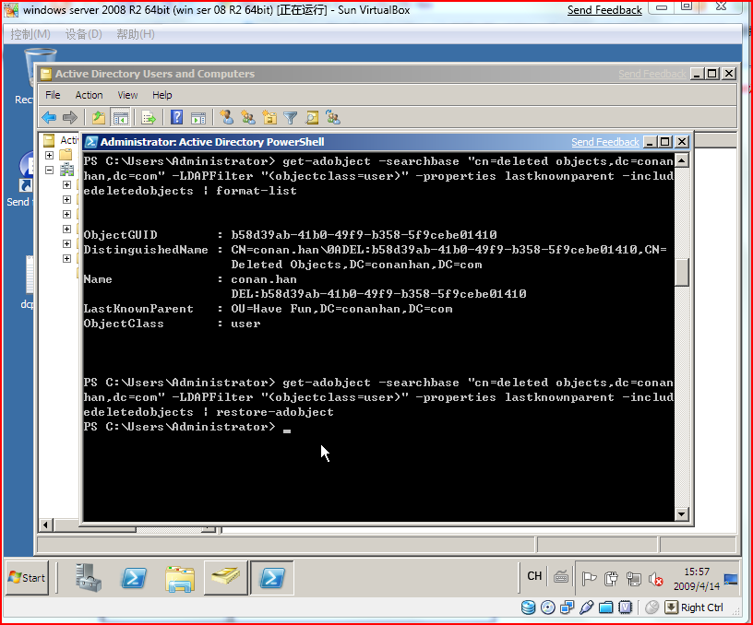Click the PowerShell vertical scrollbar thumb

click(x=682, y=272)
